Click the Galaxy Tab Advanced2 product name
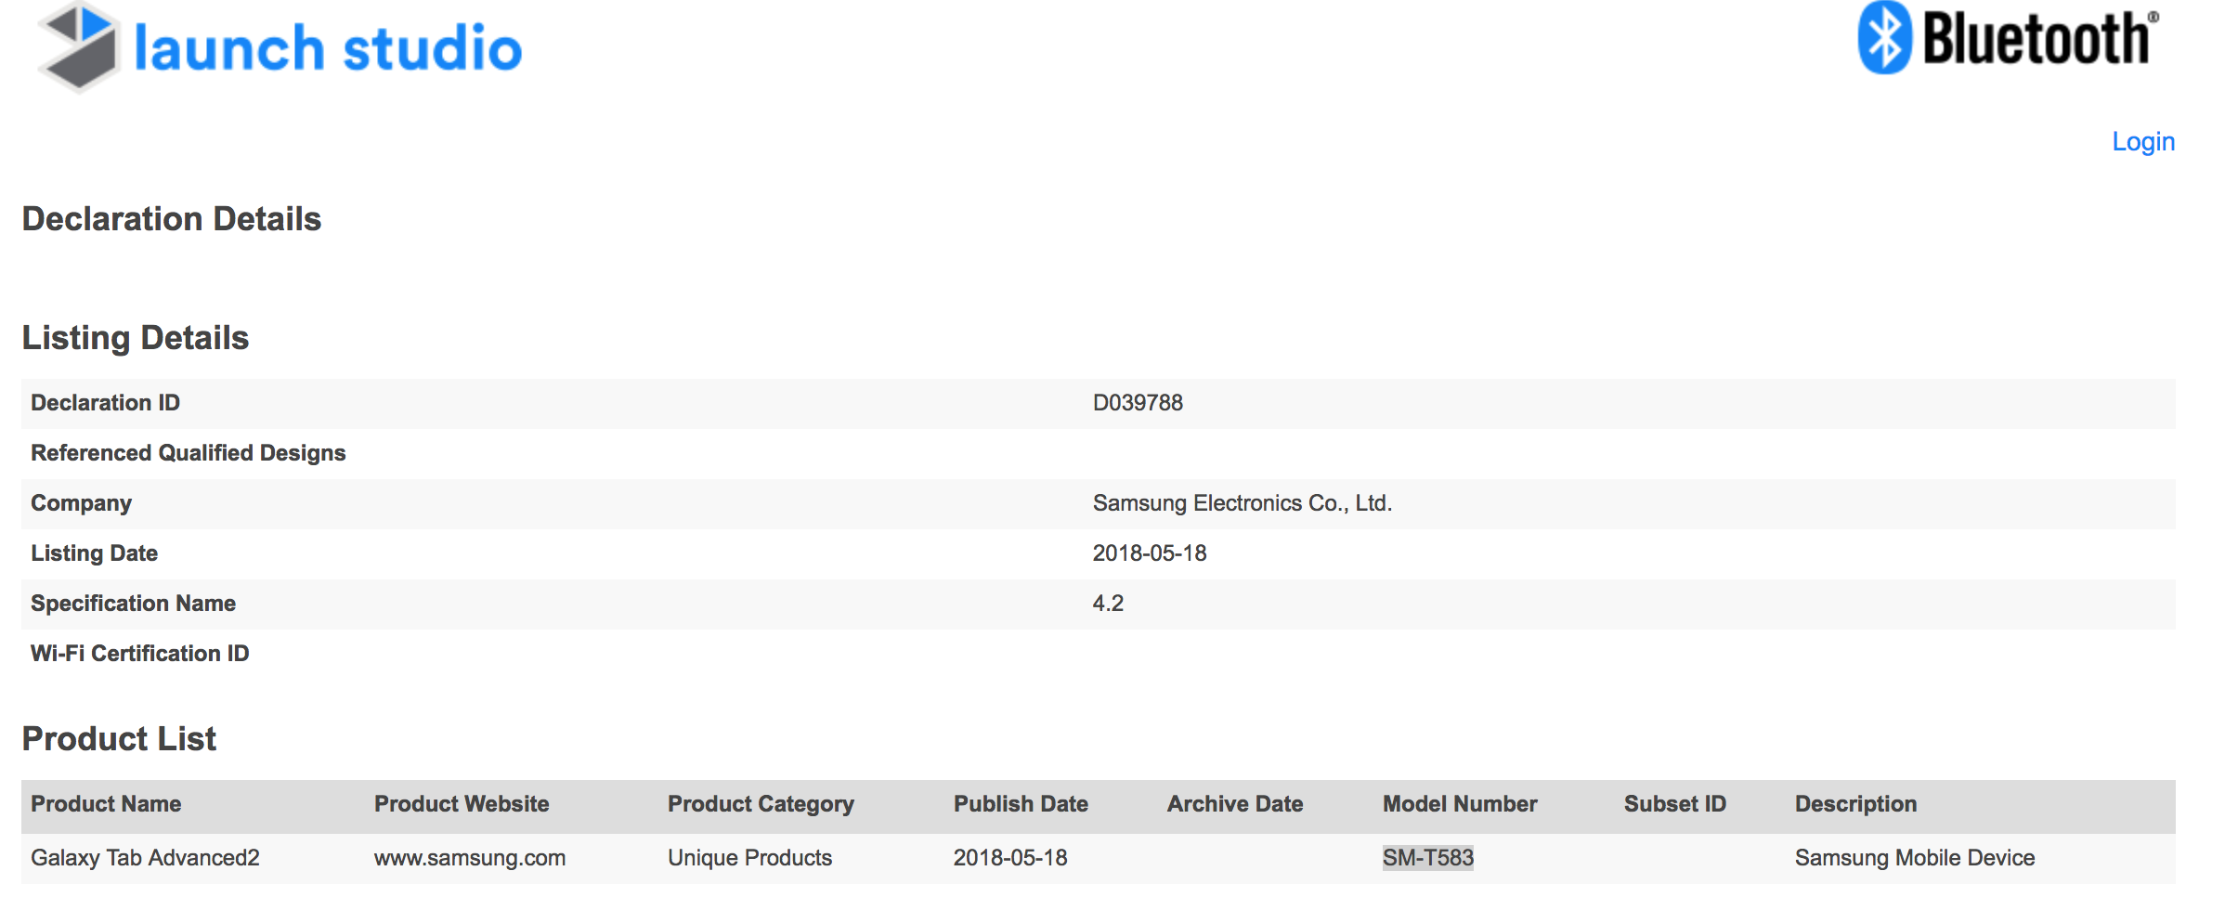 point(145,858)
